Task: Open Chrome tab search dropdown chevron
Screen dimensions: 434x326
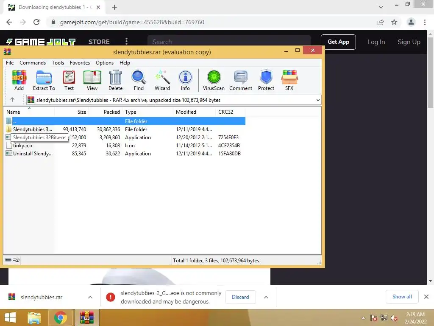Action: coord(381,7)
